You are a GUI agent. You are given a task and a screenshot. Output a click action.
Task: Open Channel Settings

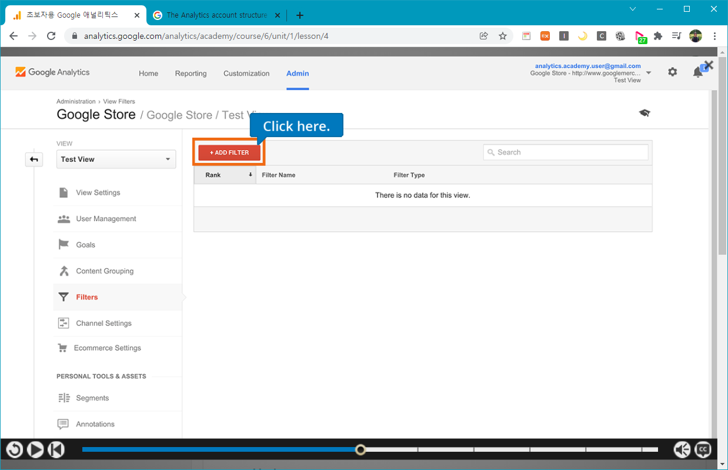point(103,323)
